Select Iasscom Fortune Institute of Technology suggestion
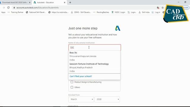 click(x=94, y=67)
